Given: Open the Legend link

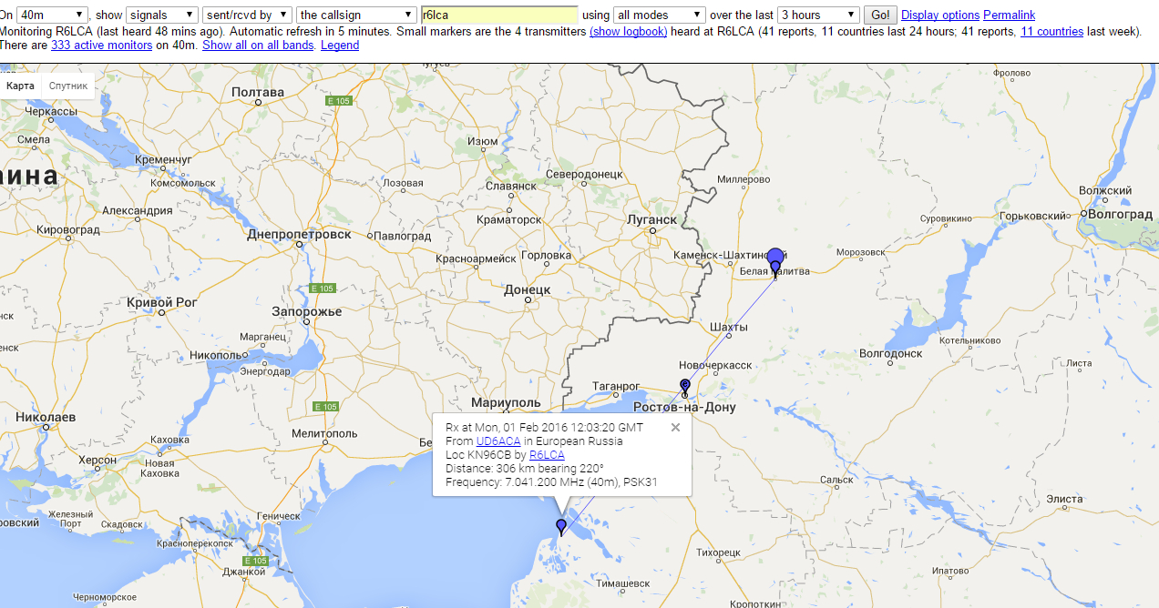Looking at the screenshot, I should [340, 46].
